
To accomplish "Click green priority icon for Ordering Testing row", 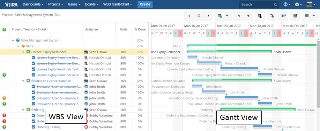I will click(4, 127).
